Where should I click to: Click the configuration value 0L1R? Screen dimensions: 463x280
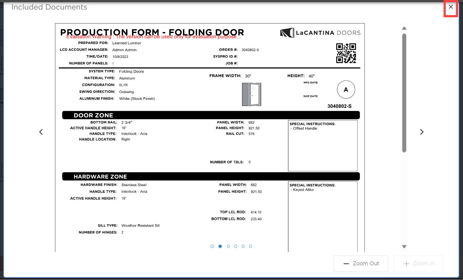pos(123,85)
